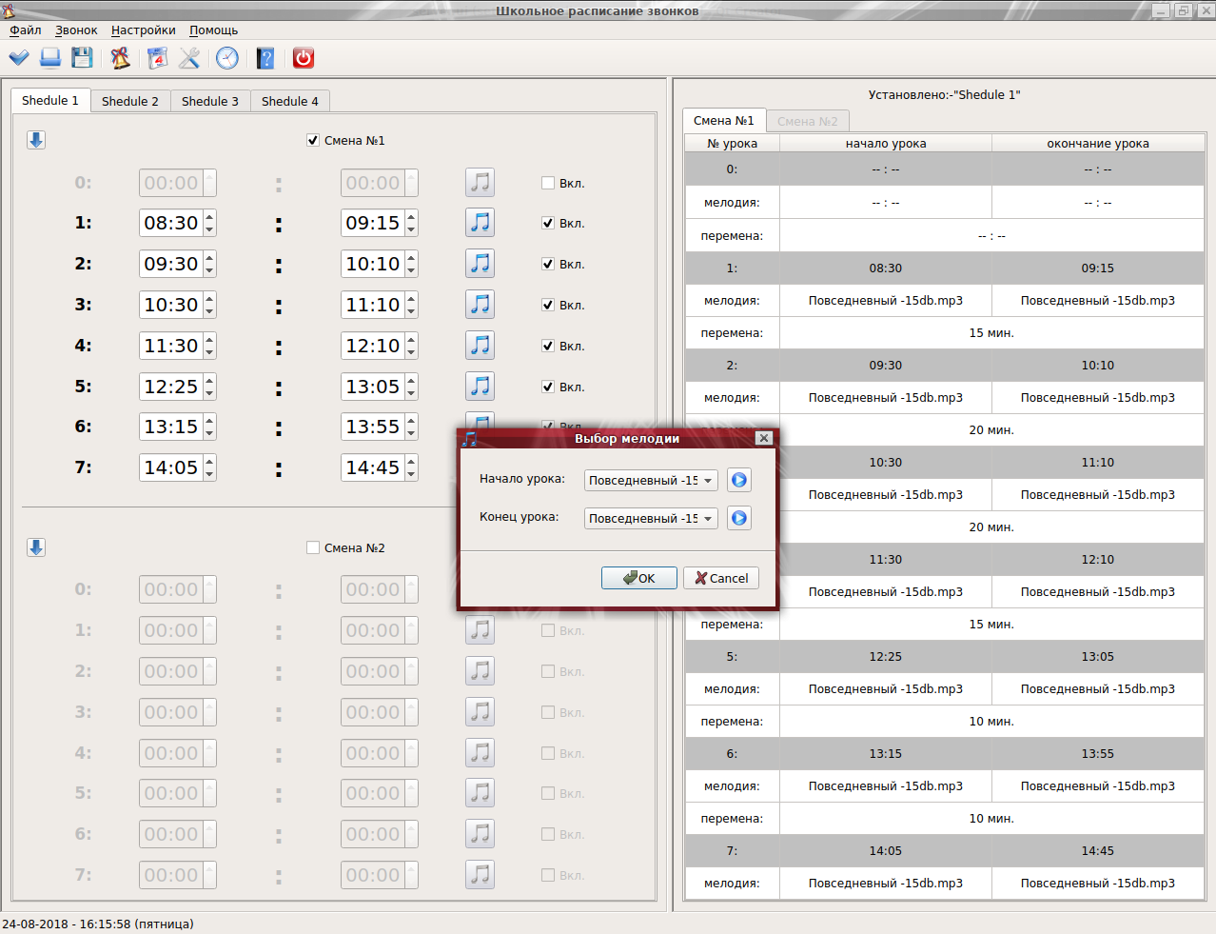
Task: Click the red power button icon
Action: tap(304, 58)
